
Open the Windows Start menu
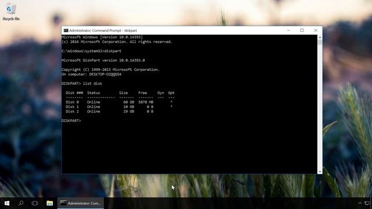point(7,203)
